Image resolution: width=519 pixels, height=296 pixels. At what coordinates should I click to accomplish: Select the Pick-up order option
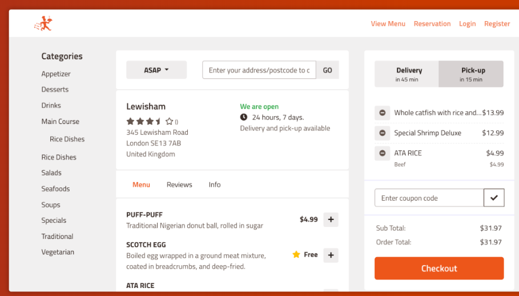pyautogui.click(x=471, y=74)
